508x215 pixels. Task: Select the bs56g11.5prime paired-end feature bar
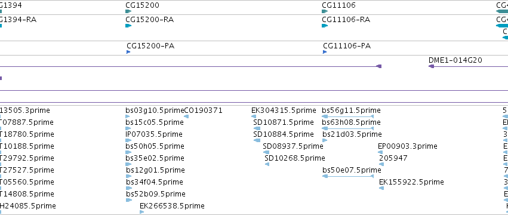tap(348, 116)
